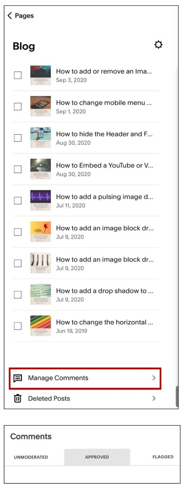184x488 pixels.
Task: Switch to the Unmoderated comments tab
Action: [x=31, y=457]
